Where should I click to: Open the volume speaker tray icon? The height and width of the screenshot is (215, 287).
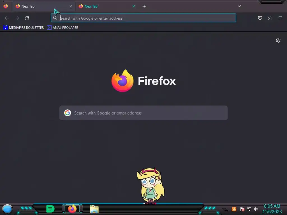256,209
